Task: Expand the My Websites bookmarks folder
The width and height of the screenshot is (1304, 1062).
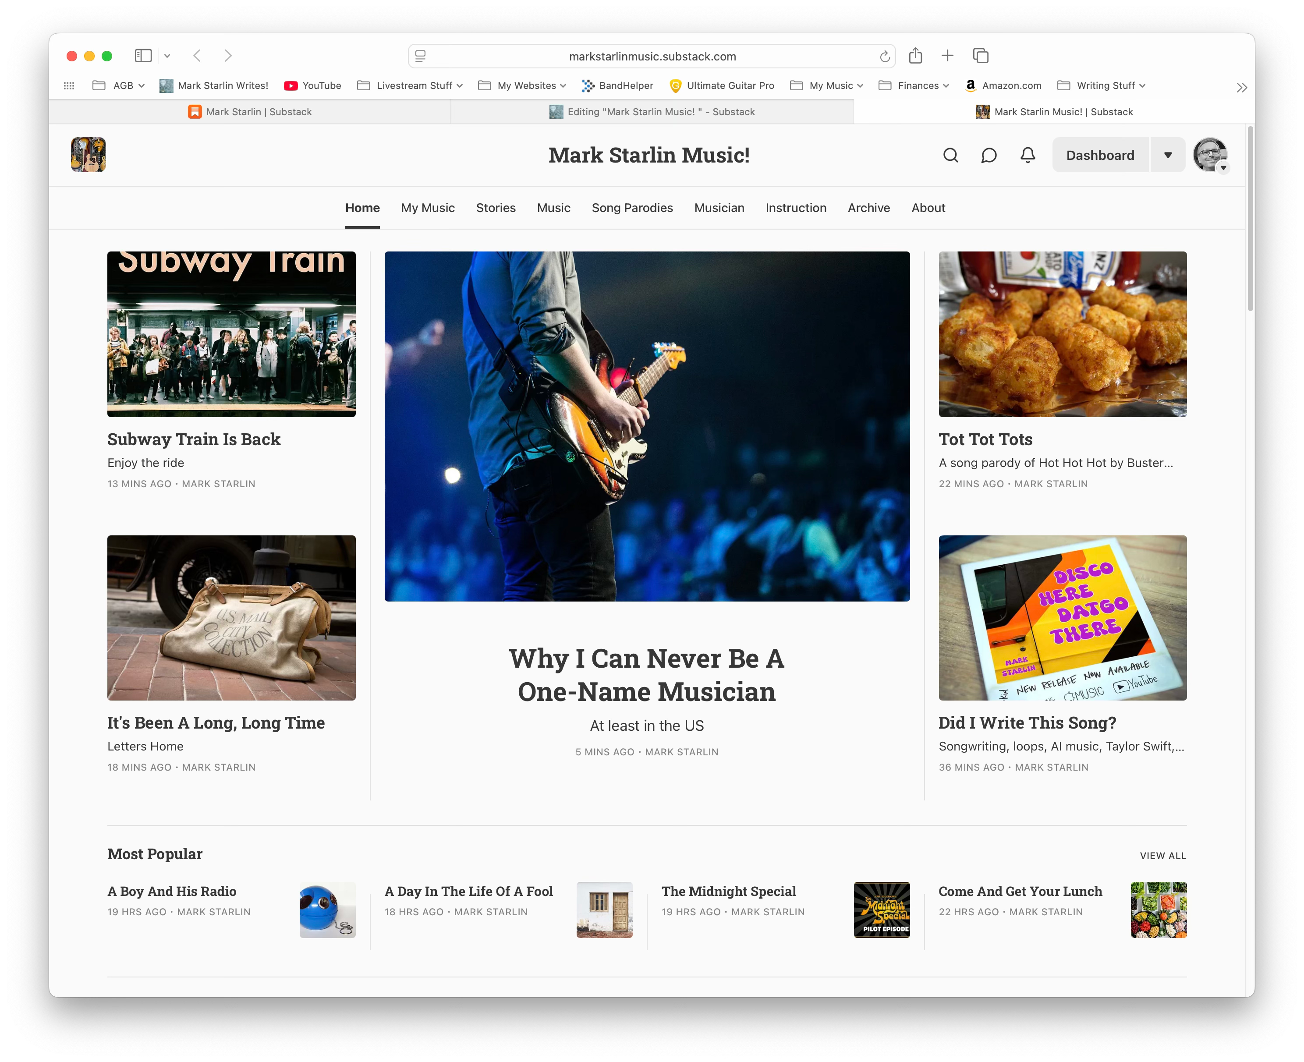Action: 522,85
